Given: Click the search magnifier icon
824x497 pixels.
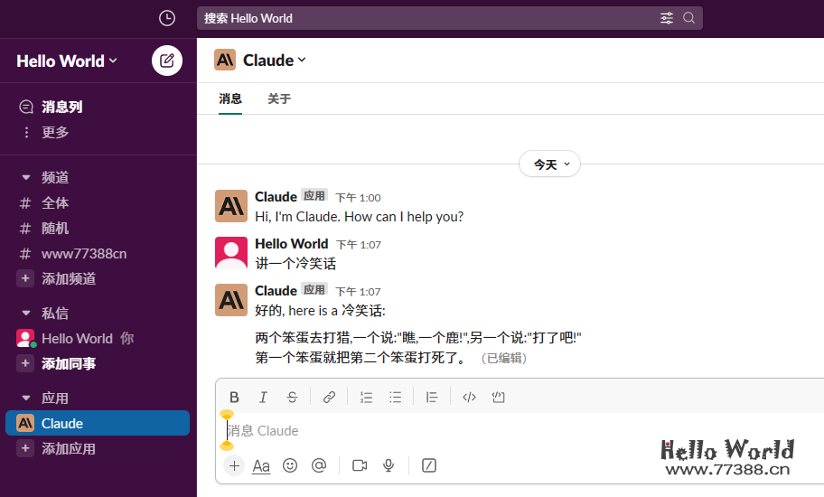Looking at the screenshot, I should [689, 18].
